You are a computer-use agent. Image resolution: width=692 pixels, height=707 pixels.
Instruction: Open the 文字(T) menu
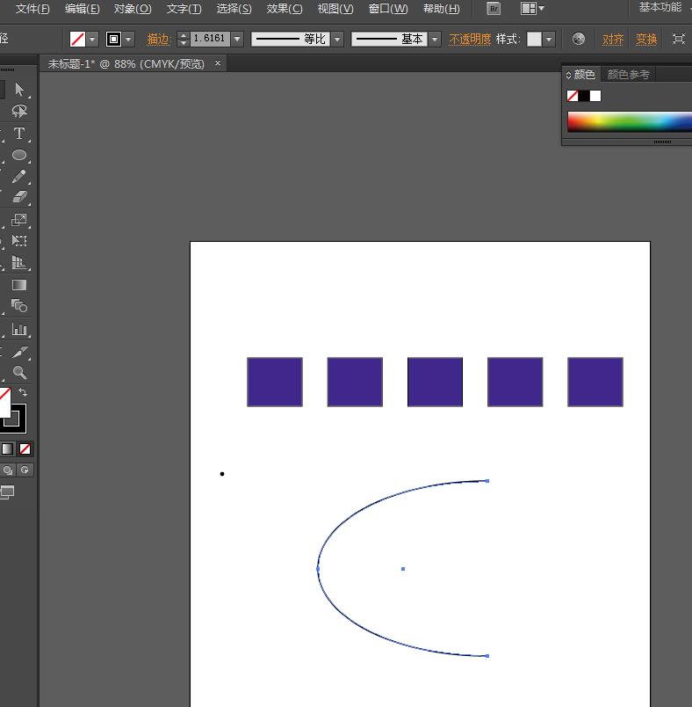(184, 9)
